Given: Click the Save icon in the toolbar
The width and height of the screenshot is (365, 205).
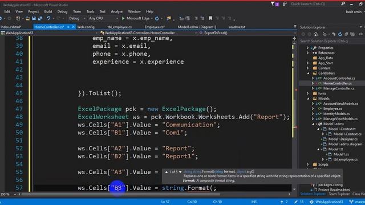Looking at the screenshot, I should [34, 18].
